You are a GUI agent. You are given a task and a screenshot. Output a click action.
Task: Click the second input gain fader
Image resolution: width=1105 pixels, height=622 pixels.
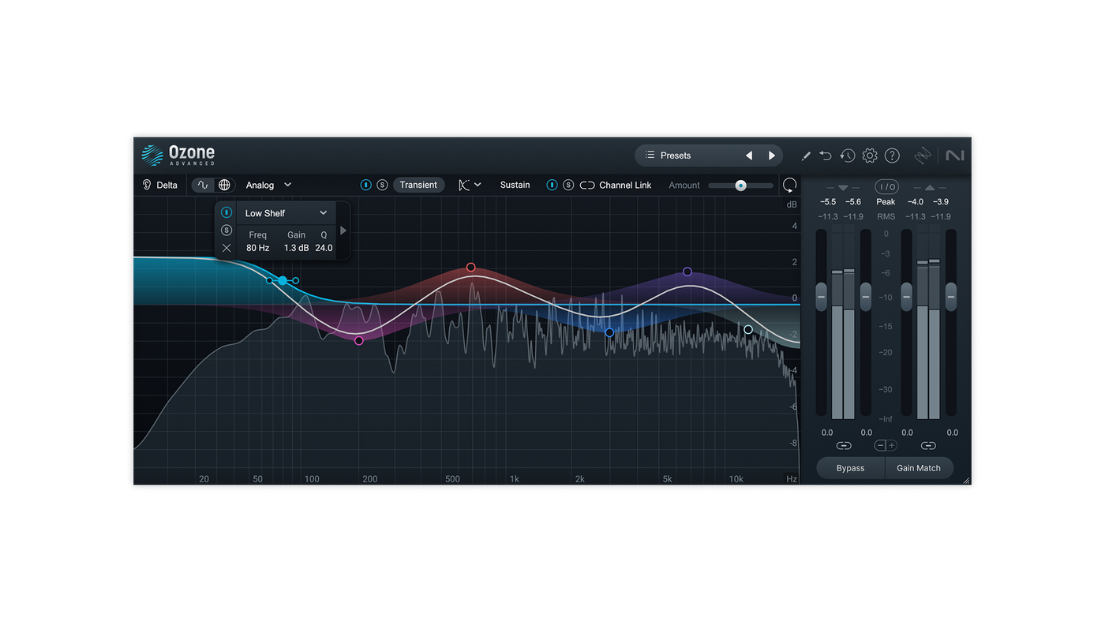coord(866,297)
